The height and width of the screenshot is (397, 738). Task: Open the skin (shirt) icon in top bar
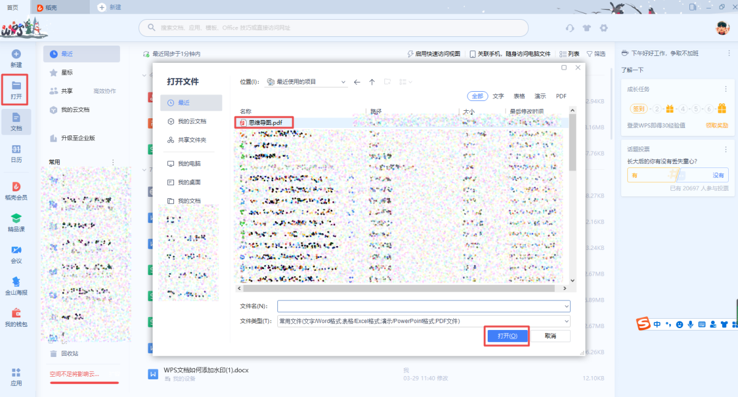click(x=587, y=28)
